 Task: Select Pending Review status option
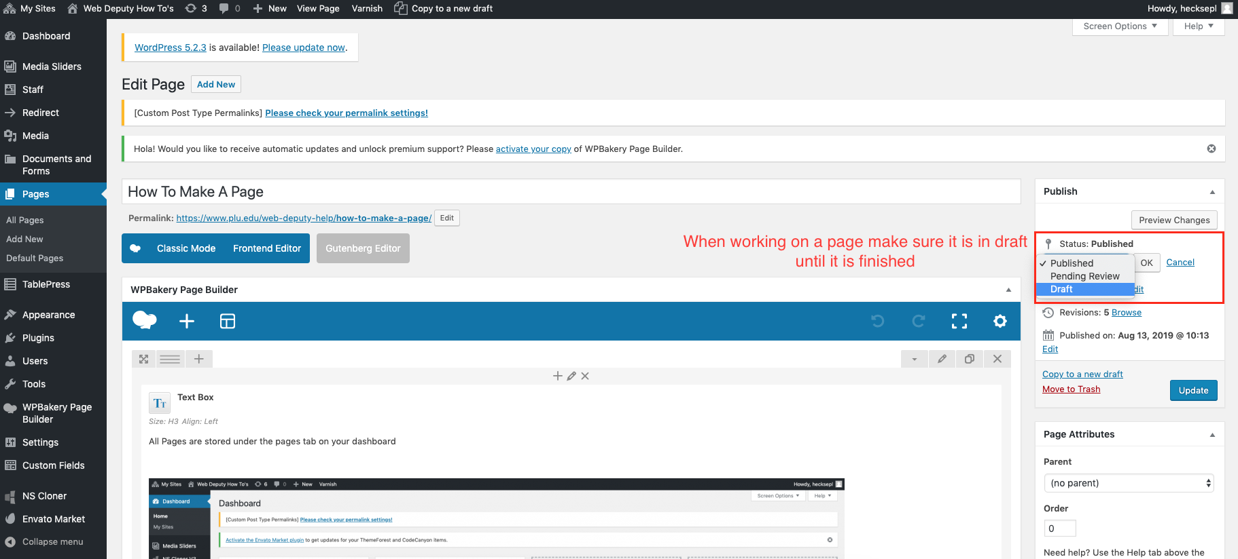pos(1084,276)
